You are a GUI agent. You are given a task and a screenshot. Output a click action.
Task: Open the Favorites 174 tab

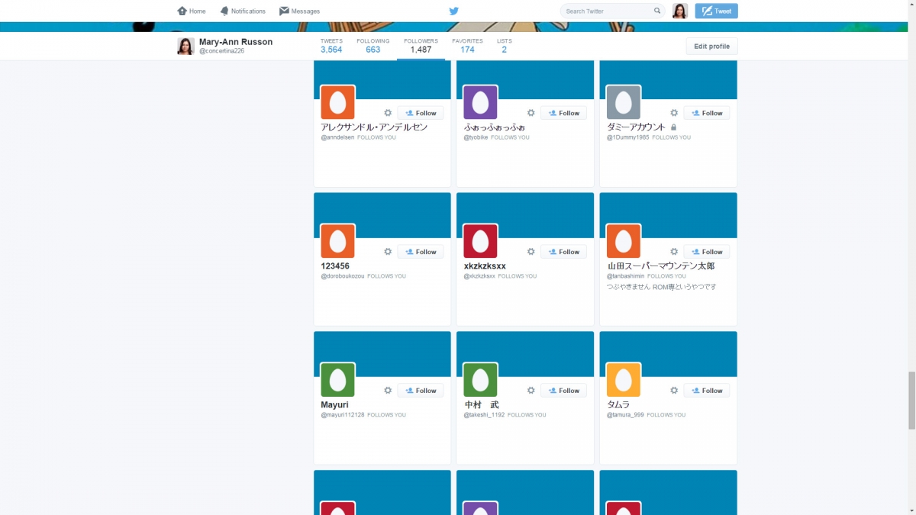(x=467, y=46)
